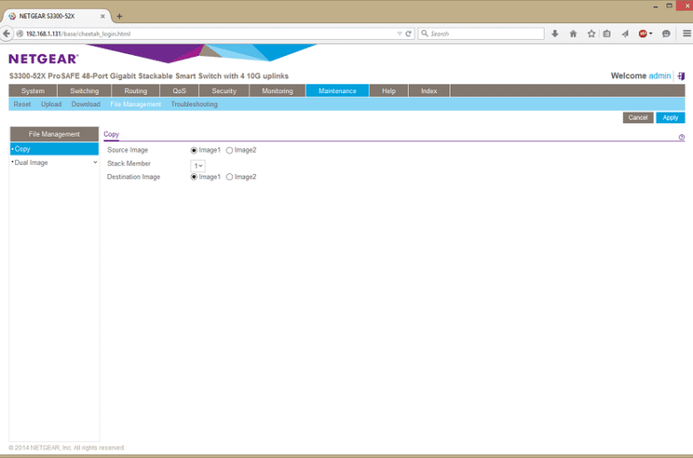Go to the Reset submenu
The width and height of the screenshot is (693, 458).
[x=22, y=104]
